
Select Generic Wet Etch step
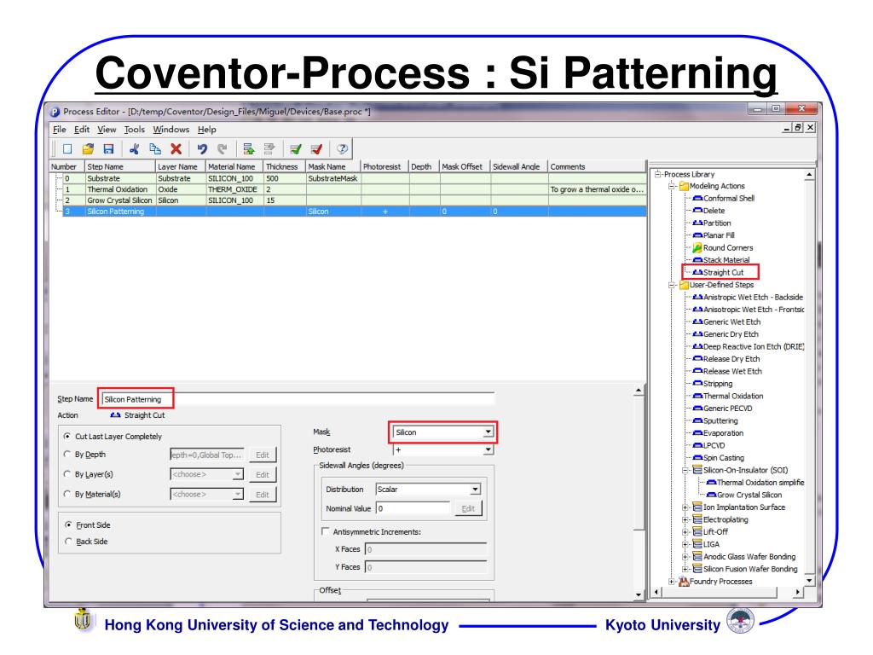(x=731, y=322)
